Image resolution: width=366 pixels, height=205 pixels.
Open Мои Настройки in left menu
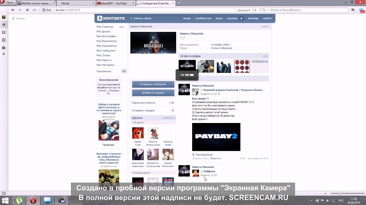105,65
